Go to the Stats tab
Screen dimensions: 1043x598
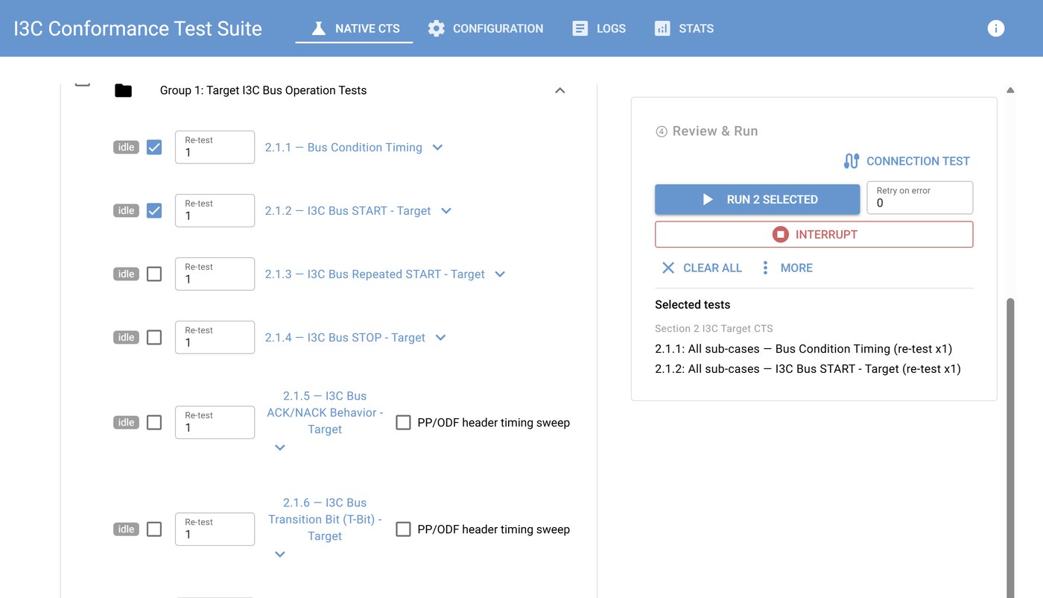[x=684, y=28]
